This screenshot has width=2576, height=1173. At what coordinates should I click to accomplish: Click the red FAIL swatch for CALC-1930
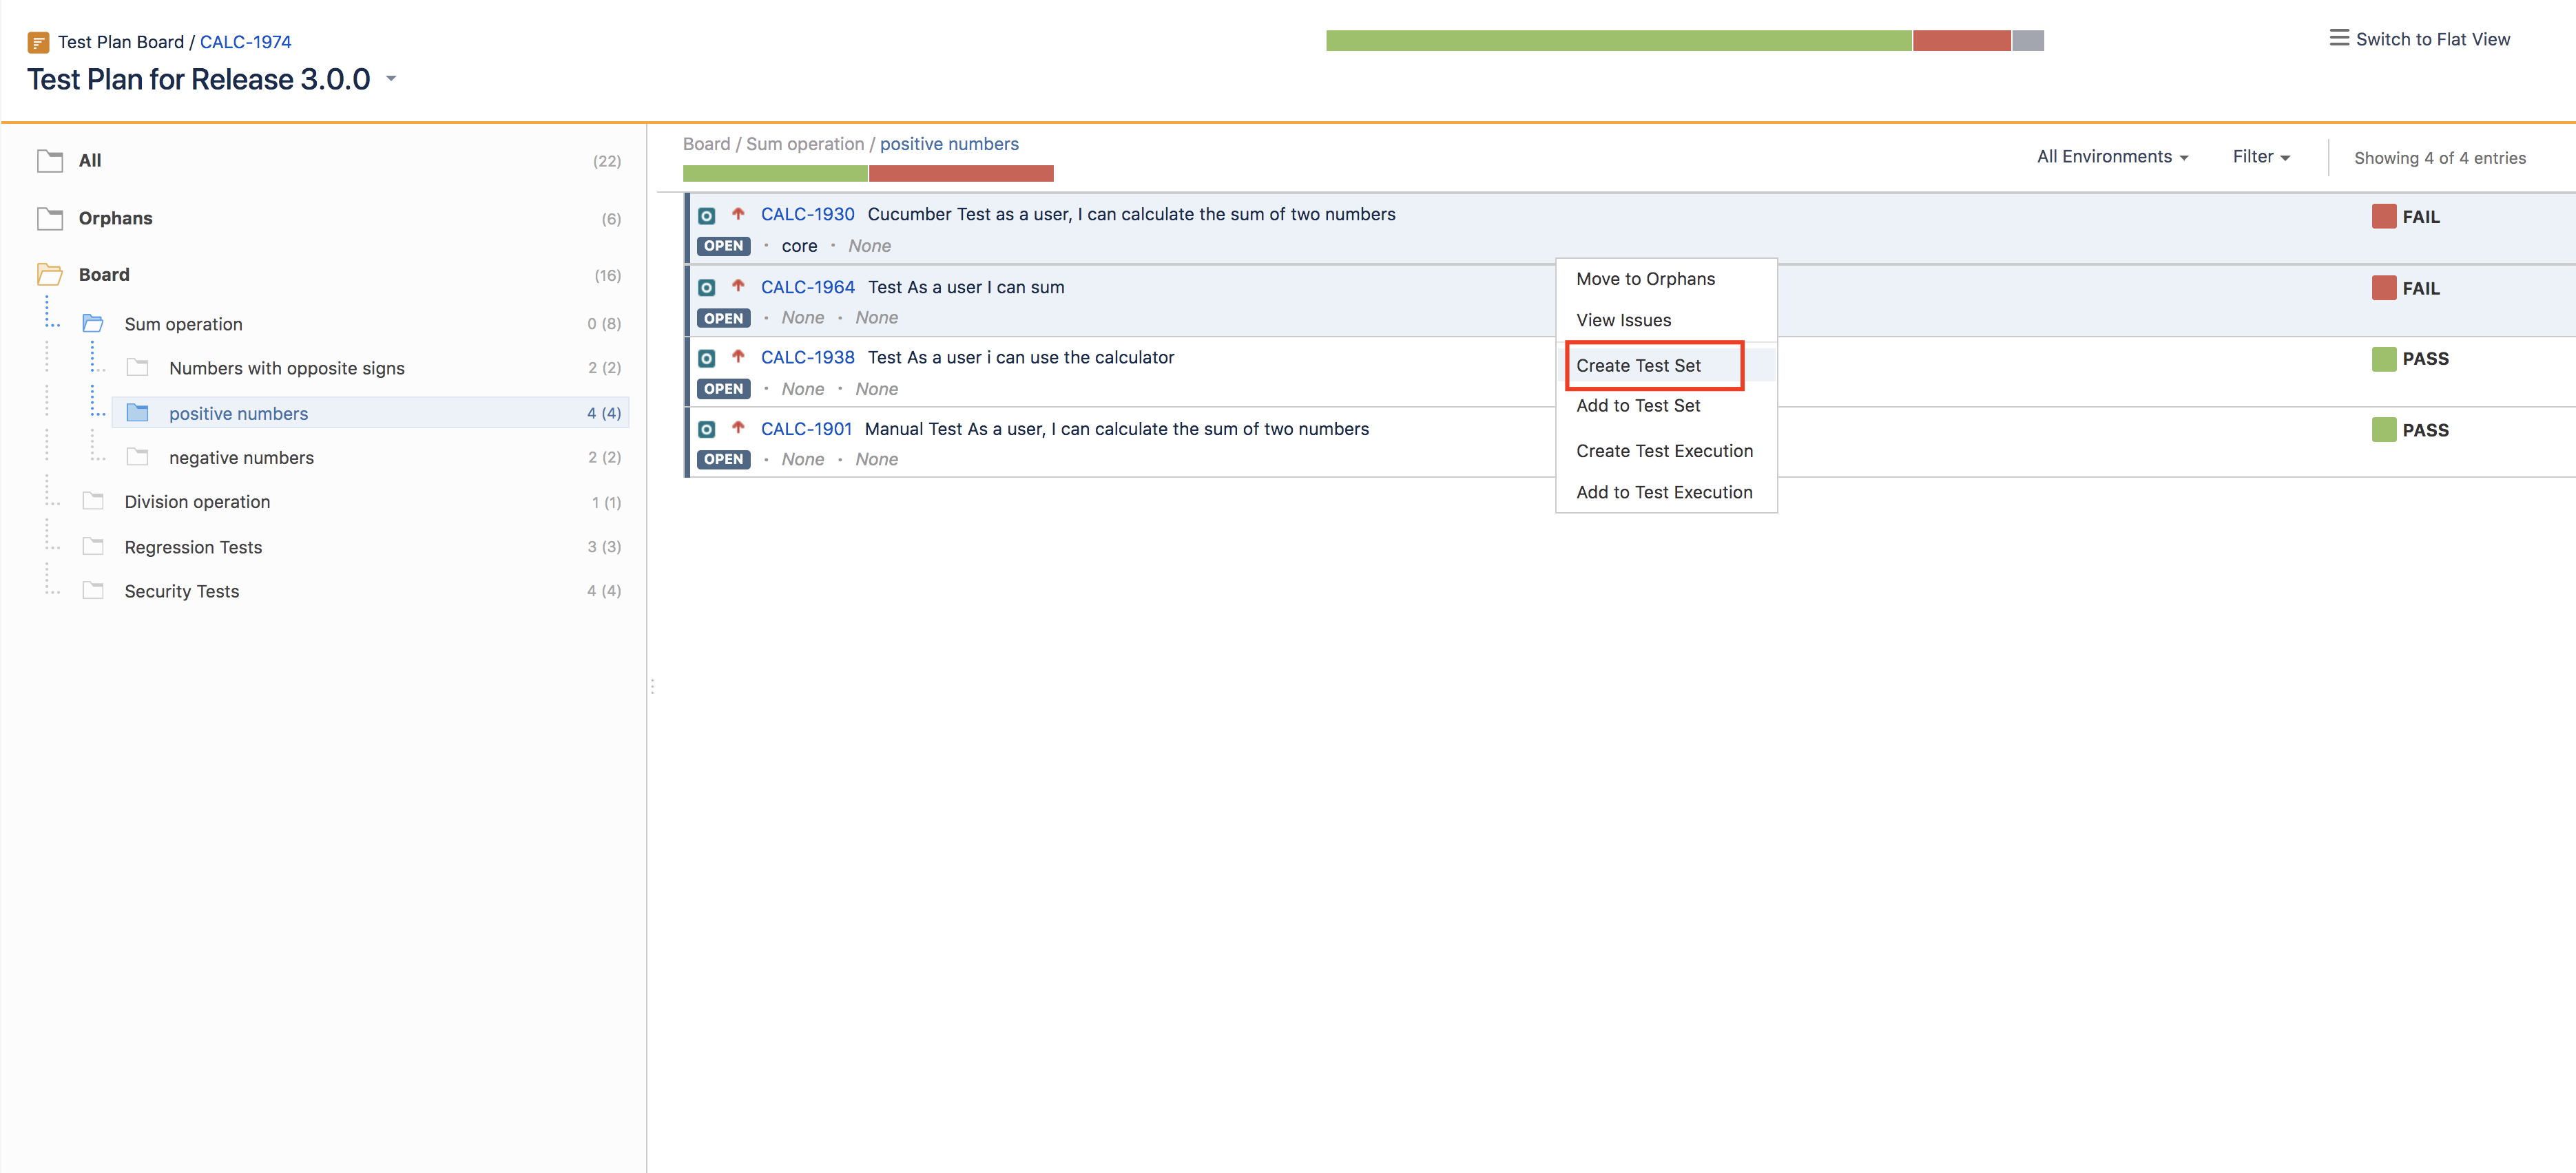(x=2383, y=216)
